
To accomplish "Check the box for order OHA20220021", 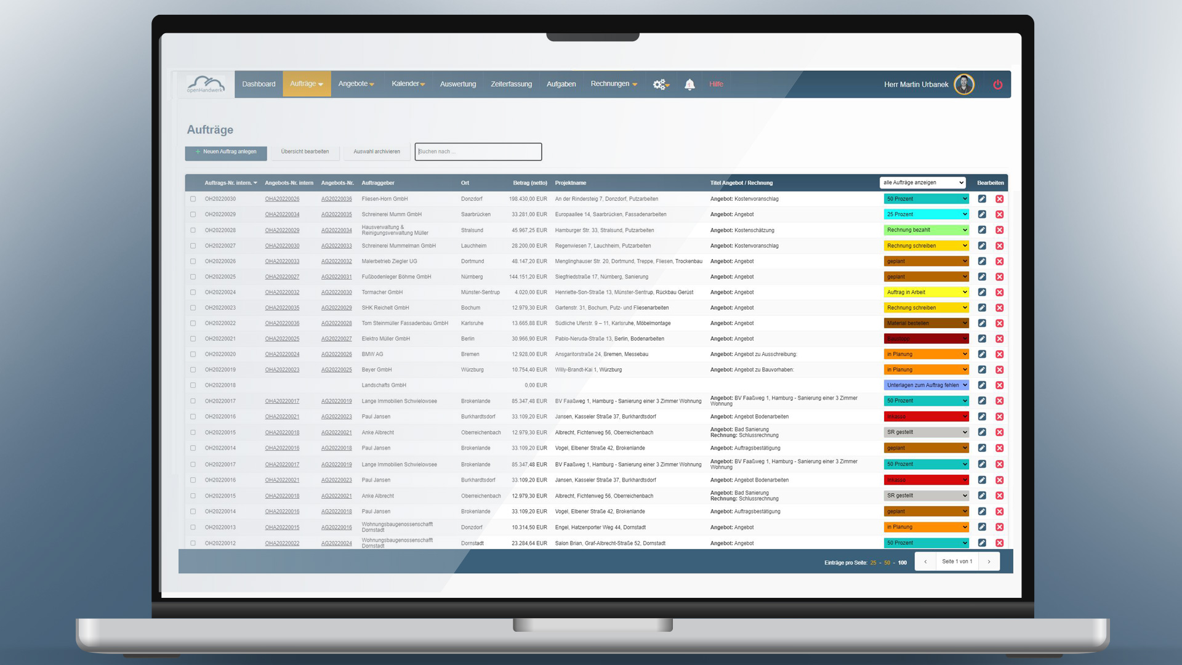I will pyautogui.click(x=193, y=339).
